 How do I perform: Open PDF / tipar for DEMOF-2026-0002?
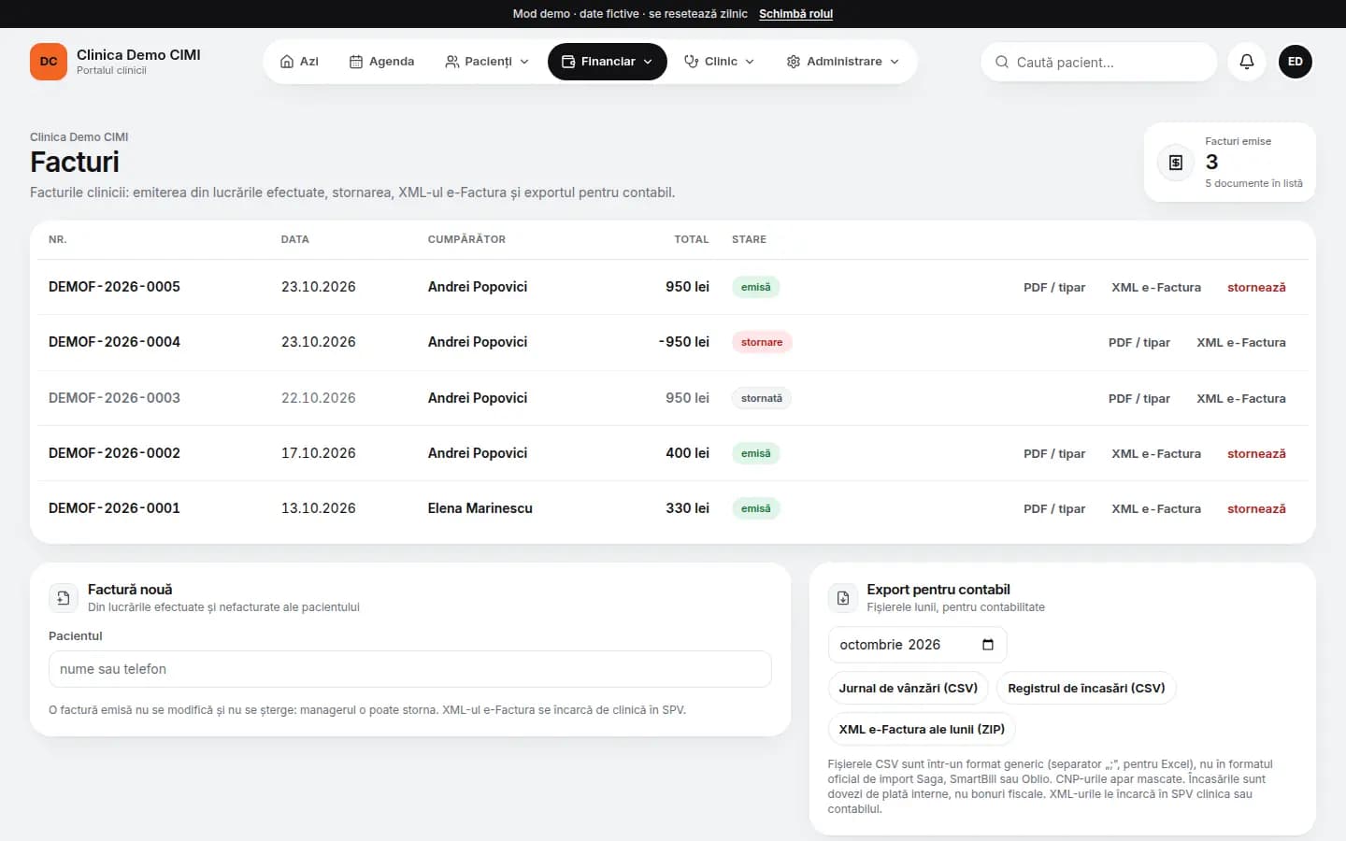pos(1054,454)
